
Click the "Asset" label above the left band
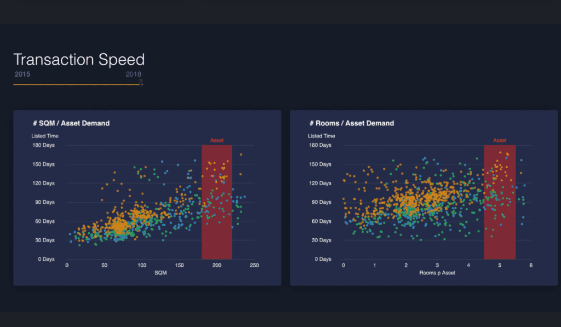pyautogui.click(x=217, y=140)
